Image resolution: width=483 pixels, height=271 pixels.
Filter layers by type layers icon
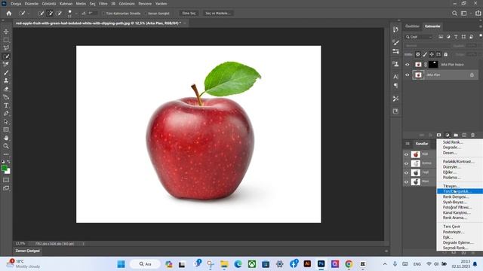tap(456, 37)
